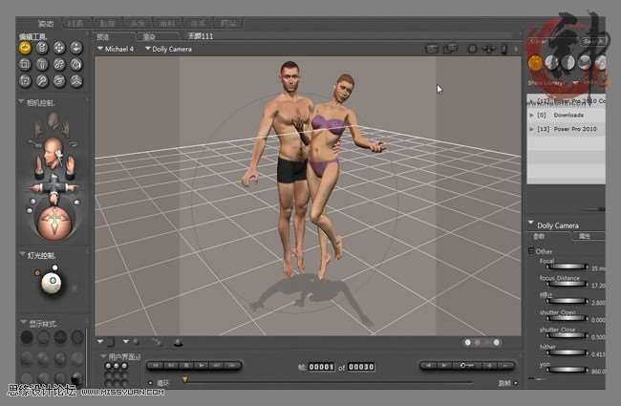Click the Area Render icon above the viewport
The width and height of the screenshot is (621, 406).
[450, 49]
